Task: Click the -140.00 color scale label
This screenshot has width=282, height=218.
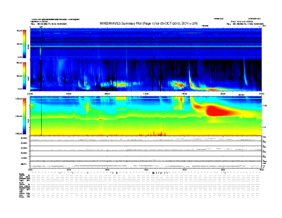Action: click(19, 116)
